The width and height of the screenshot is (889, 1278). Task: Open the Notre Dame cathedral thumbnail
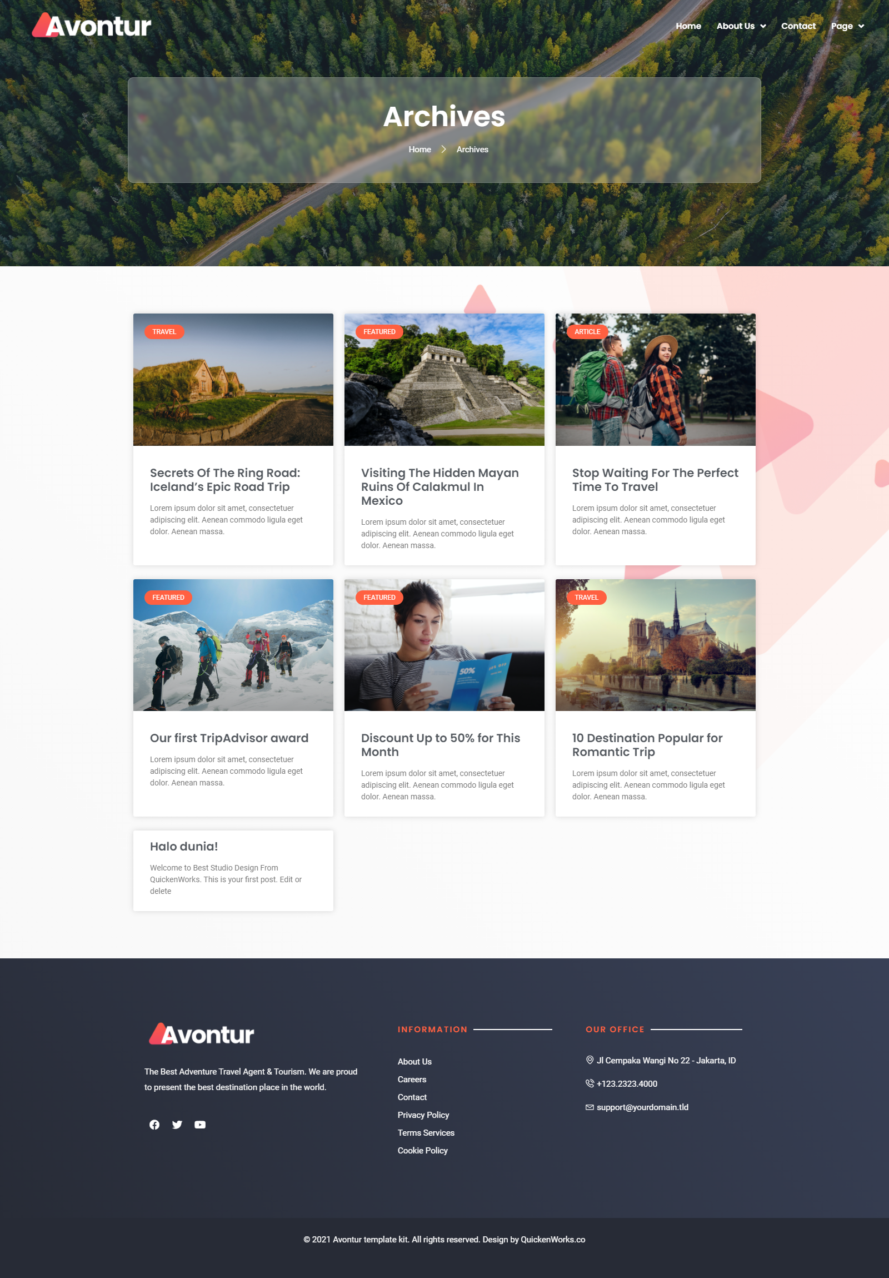[655, 645]
